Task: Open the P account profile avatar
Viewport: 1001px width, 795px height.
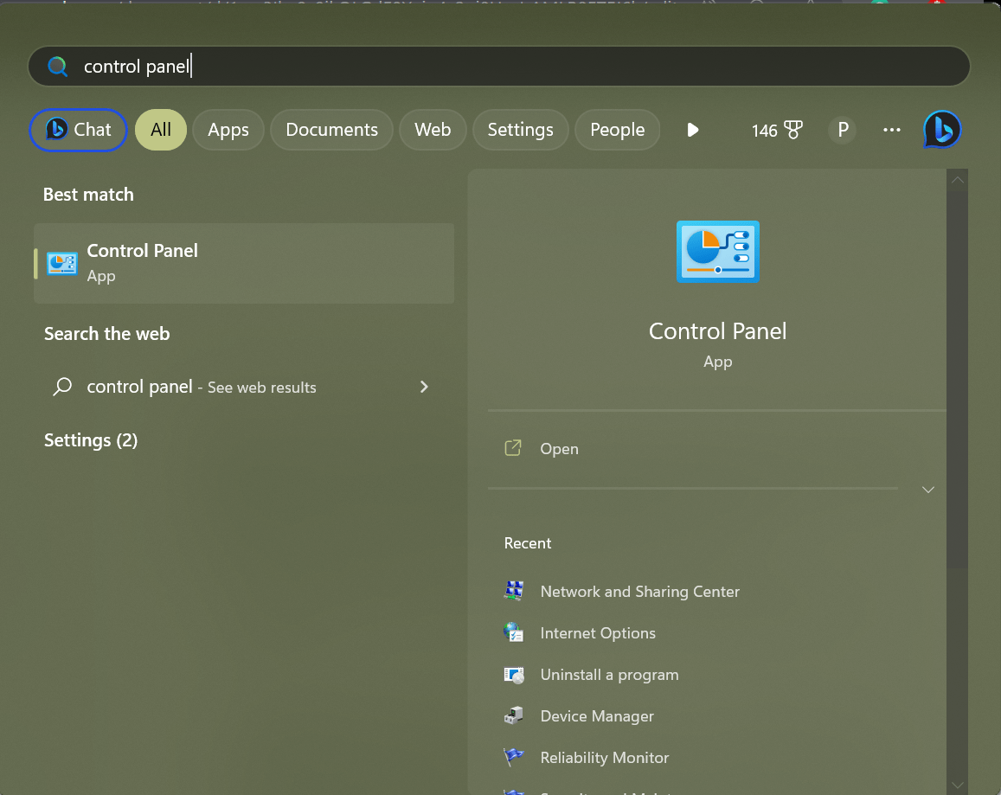Action: pyautogui.click(x=843, y=131)
